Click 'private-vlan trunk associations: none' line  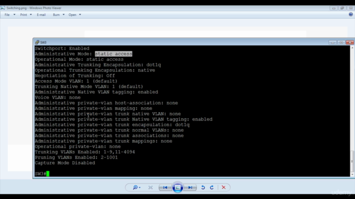point(109,135)
